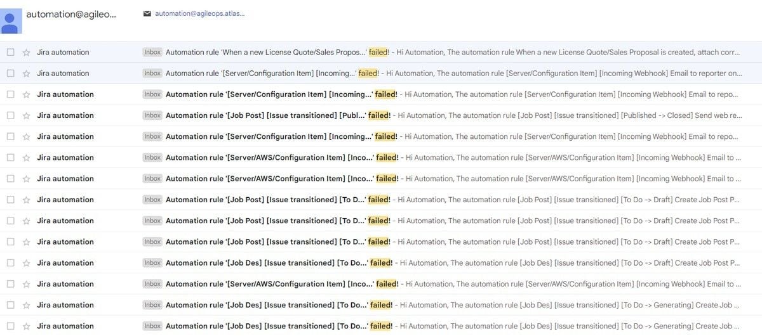Click Jira automation sender on Published -> Closed row

pos(65,115)
